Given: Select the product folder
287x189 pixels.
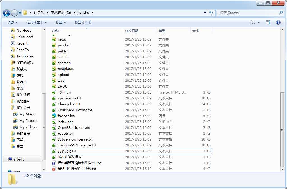Looking at the screenshot, I should pos(64,45).
